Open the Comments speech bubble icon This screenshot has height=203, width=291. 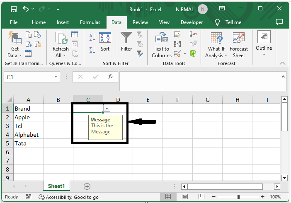pos(279,22)
